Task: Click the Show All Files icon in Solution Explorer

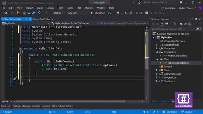Action: (x=190, y=24)
